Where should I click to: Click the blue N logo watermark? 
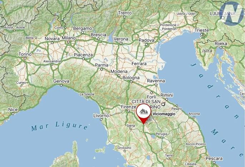[x=232, y=14]
